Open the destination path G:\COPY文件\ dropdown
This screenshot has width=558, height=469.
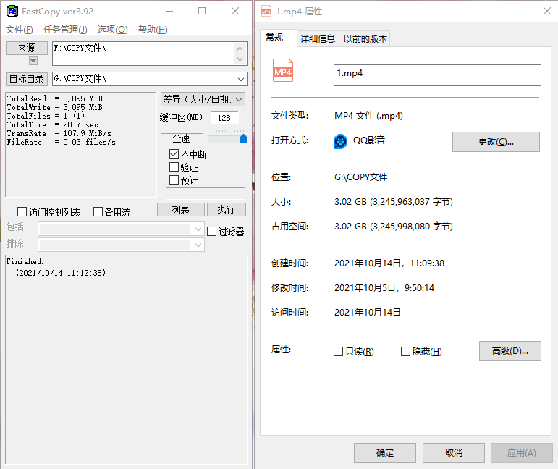click(x=241, y=79)
